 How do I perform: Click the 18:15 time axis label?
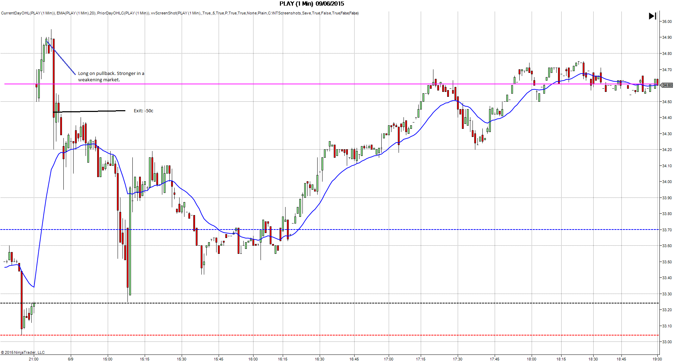pos(561,359)
